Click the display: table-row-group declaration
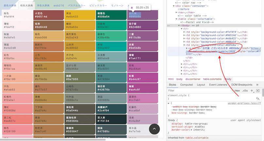Viewport: 264px width, 141px height. click(190, 124)
